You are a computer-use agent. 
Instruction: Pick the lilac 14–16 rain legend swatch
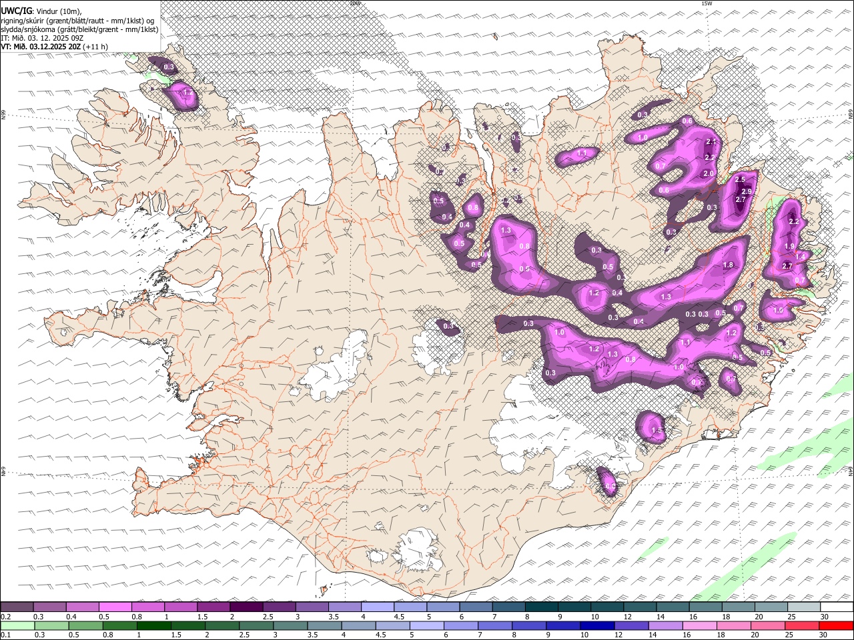665,625
